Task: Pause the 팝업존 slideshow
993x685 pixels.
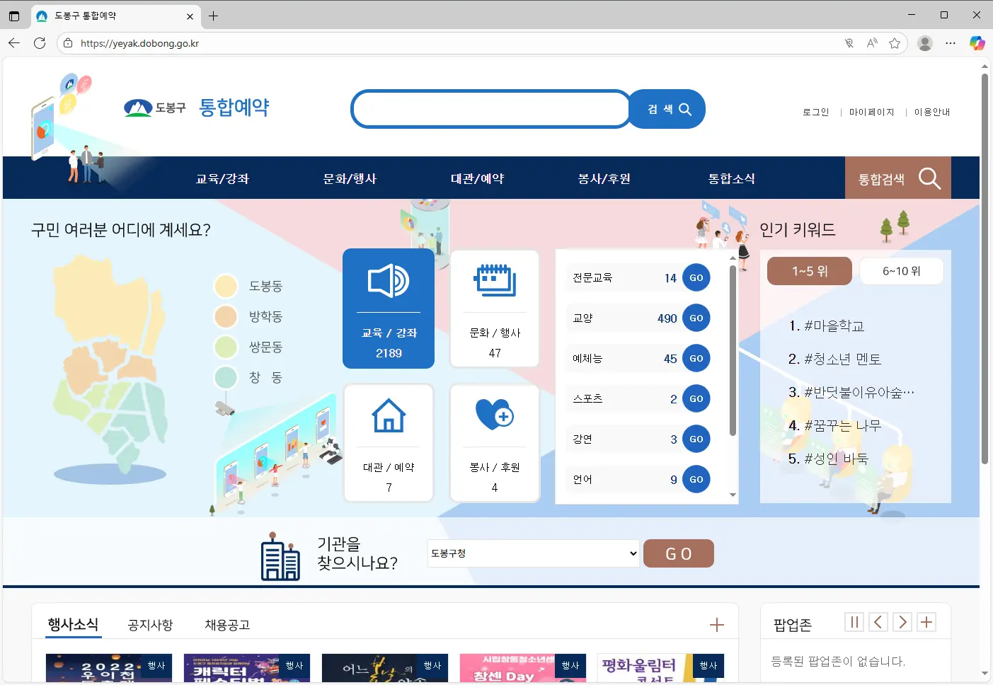Action: 854,621
